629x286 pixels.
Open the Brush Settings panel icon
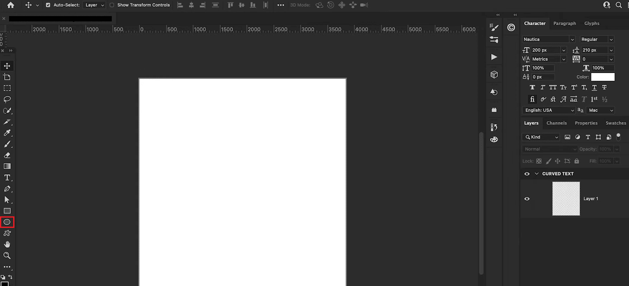[x=494, y=27]
